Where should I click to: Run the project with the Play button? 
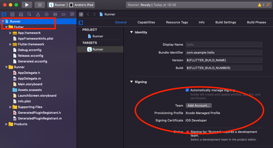(27, 5)
